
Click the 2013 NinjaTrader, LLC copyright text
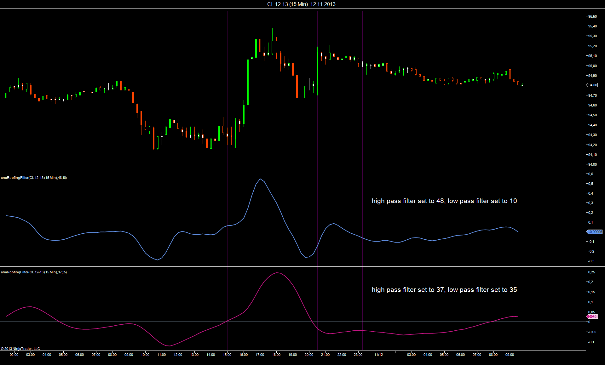pos(20,349)
